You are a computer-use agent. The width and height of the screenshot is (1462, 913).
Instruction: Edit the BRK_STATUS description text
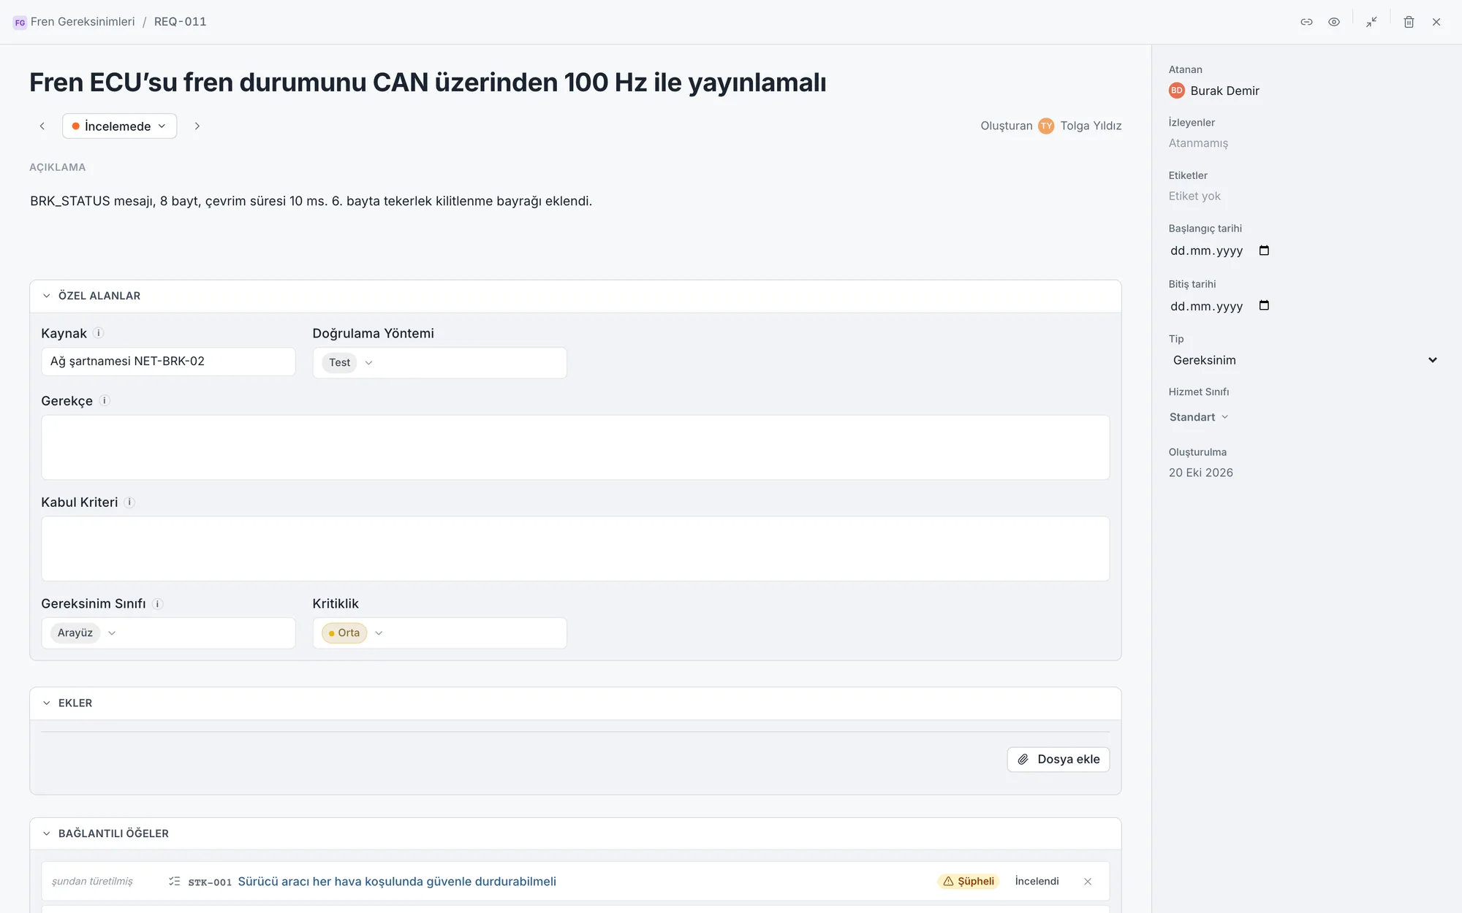[x=311, y=201]
